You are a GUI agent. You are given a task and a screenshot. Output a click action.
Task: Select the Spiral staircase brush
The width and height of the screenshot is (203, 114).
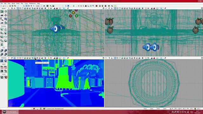(x=2, y=41)
